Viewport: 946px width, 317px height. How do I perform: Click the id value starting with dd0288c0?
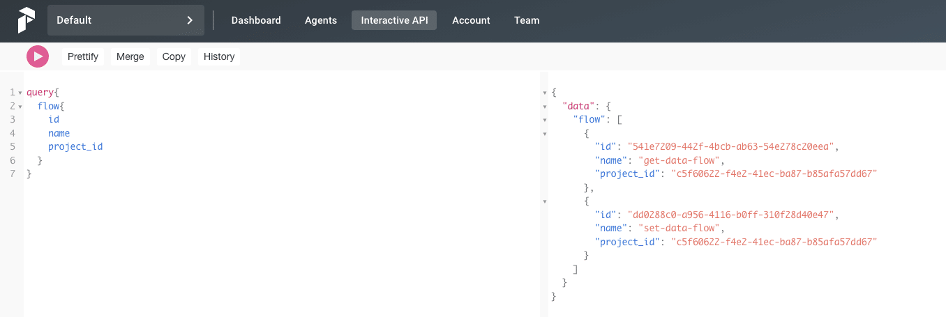(x=731, y=215)
